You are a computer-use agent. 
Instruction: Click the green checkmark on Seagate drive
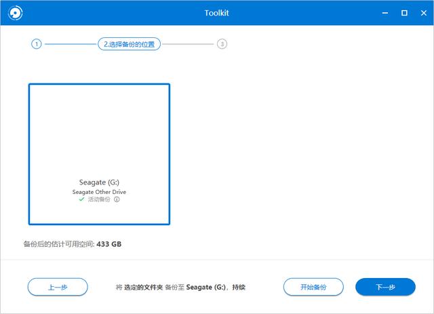point(81,199)
